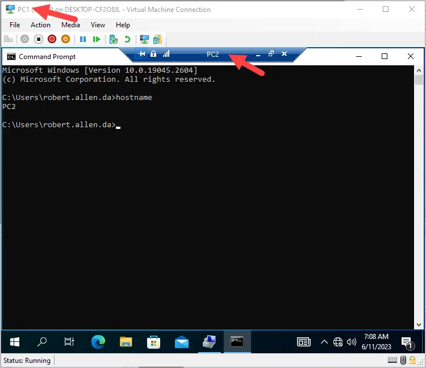Click the Virtual Machine Connection window icon
The image size is (426, 368).
(x=10, y=9)
